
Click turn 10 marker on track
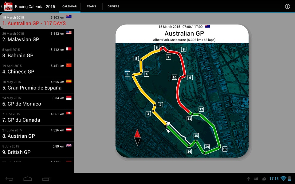point(175,77)
